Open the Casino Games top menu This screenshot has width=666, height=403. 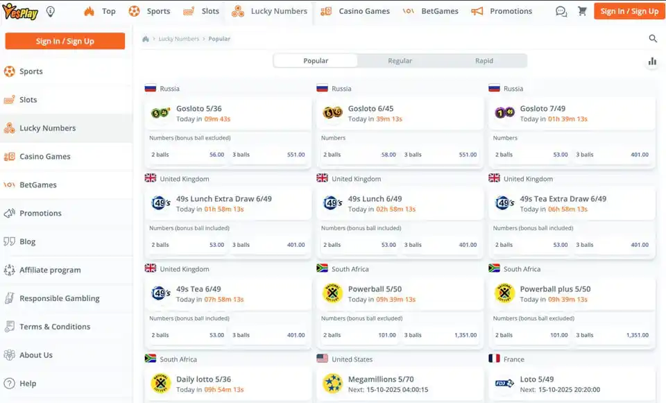357,11
